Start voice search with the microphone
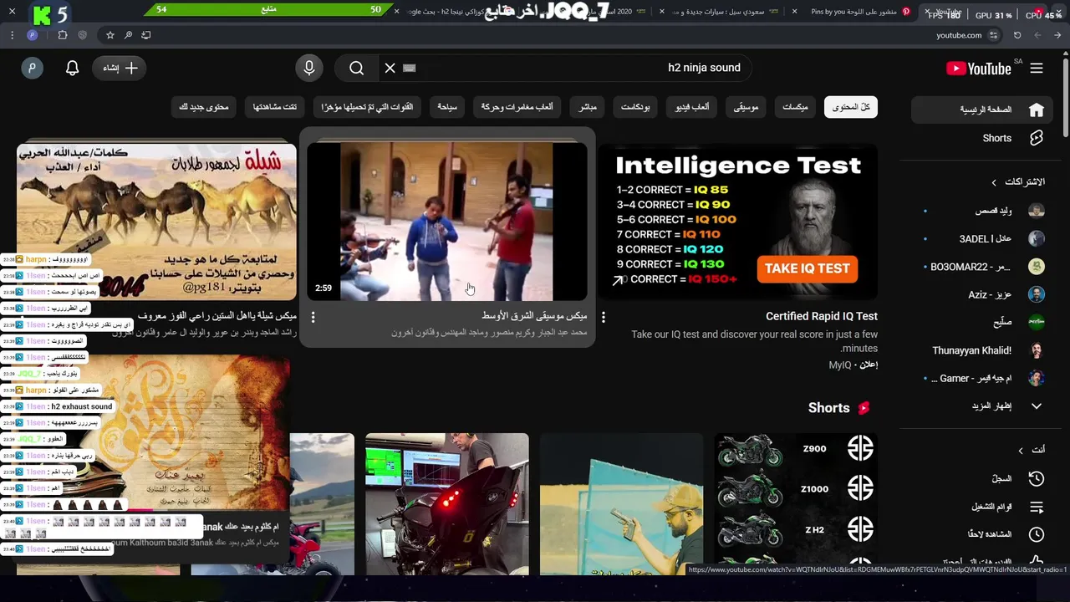 (309, 69)
